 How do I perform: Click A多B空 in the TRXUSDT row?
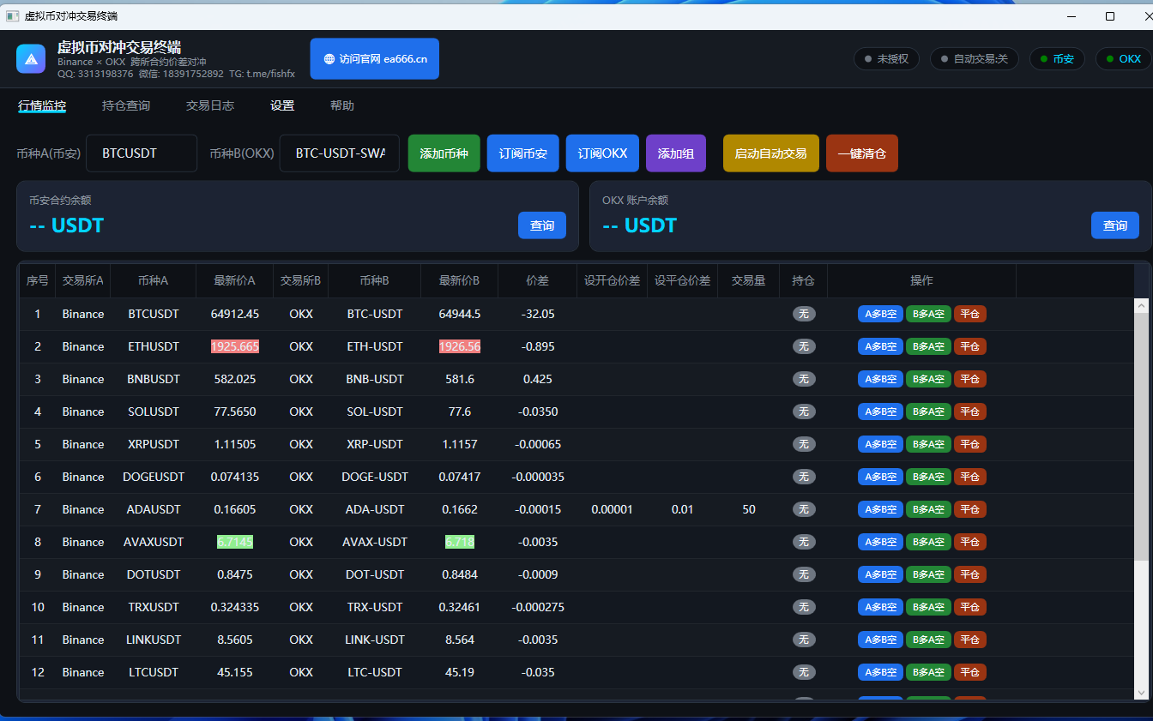tap(880, 607)
